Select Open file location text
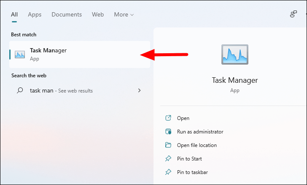307x185 pixels. [197, 145]
